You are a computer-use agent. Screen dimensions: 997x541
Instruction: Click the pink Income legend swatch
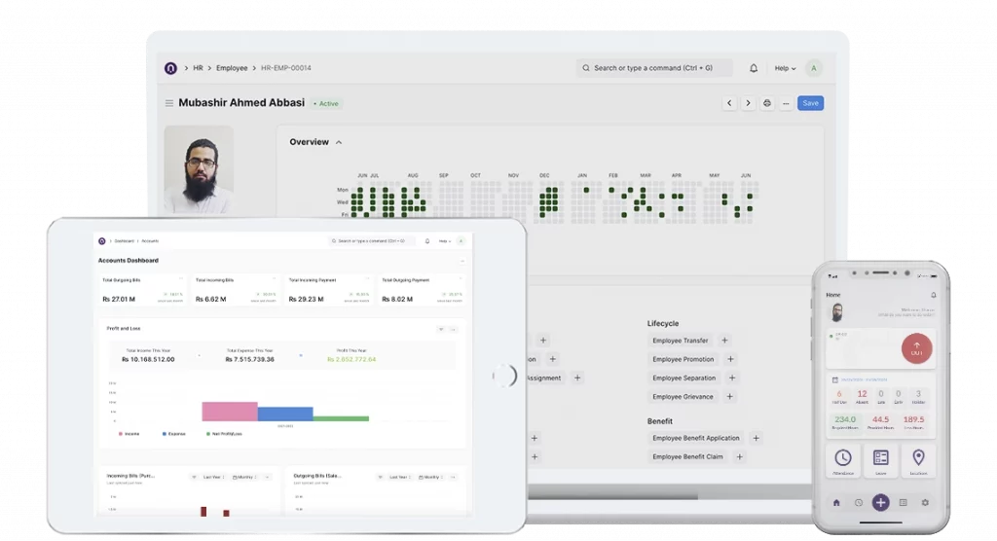[120, 434]
